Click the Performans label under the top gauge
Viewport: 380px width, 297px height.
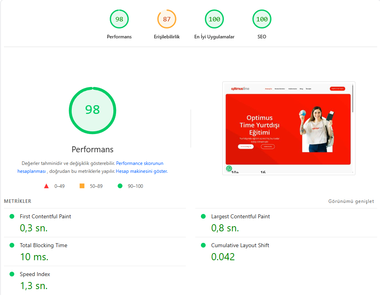[x=119, y=37]
